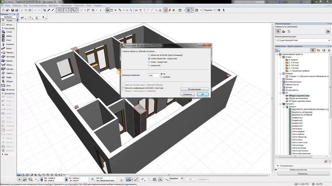This screenshot has height=186, width=332.
Task: Click the New document toolbar icon
Action: coord(3,10)
